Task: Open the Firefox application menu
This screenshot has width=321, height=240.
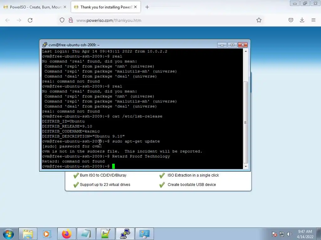Action: (313, 20)
